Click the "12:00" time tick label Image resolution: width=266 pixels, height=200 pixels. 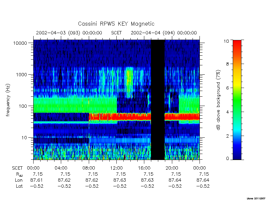coord(116,168)
